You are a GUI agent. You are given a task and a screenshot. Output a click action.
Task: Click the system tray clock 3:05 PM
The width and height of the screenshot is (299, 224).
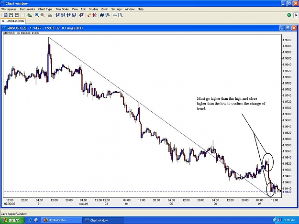tap(289, 220)
